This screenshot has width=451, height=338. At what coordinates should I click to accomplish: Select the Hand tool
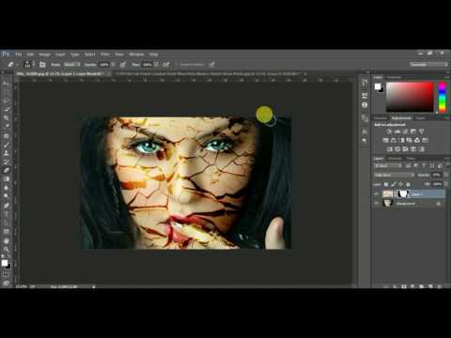[x=7, y=241]
